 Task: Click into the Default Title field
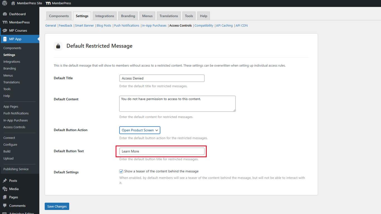click(162, 78)
